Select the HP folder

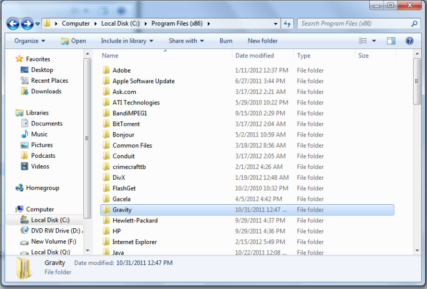pyautogui.click(x=247, y=231)
